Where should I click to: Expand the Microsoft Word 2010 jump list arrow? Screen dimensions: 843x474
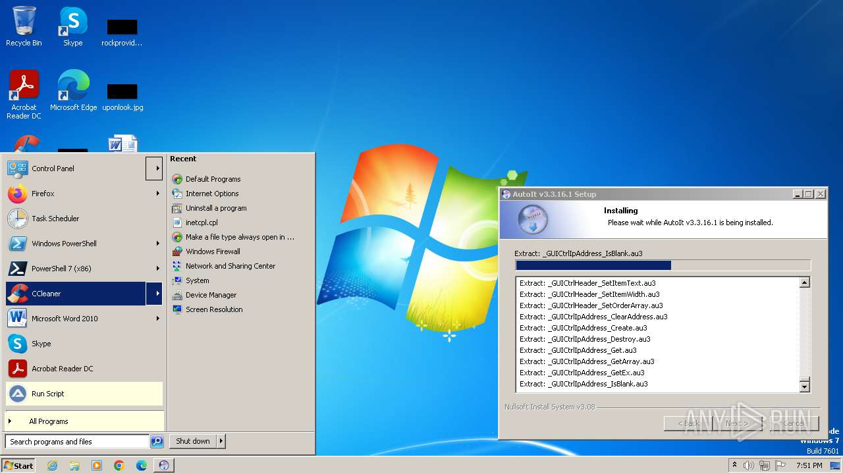157,319
